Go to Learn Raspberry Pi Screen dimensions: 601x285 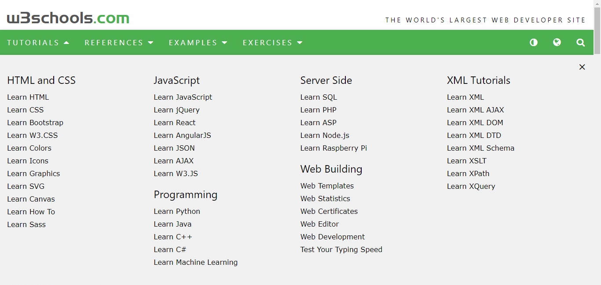[333, 148]
